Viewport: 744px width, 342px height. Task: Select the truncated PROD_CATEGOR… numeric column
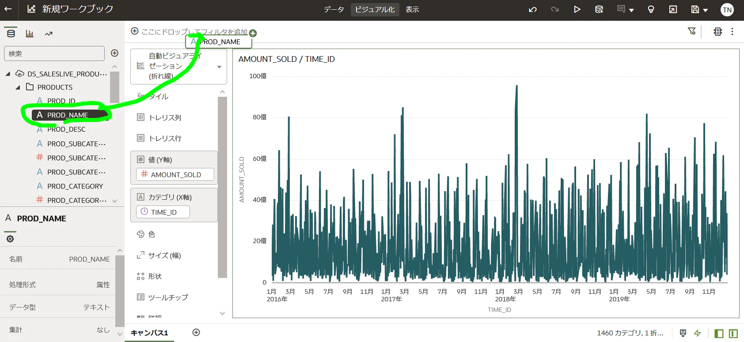click(77, 201)
